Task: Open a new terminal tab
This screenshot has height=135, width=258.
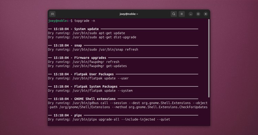Action: [52, 14]
